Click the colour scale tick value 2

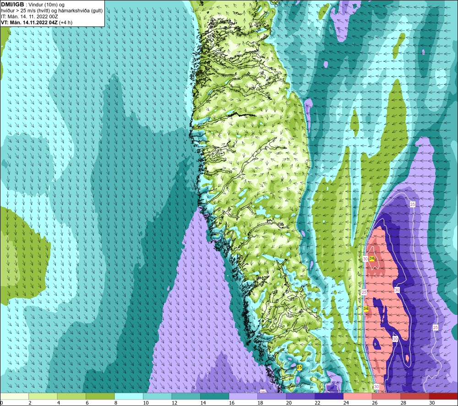point(30,403)
